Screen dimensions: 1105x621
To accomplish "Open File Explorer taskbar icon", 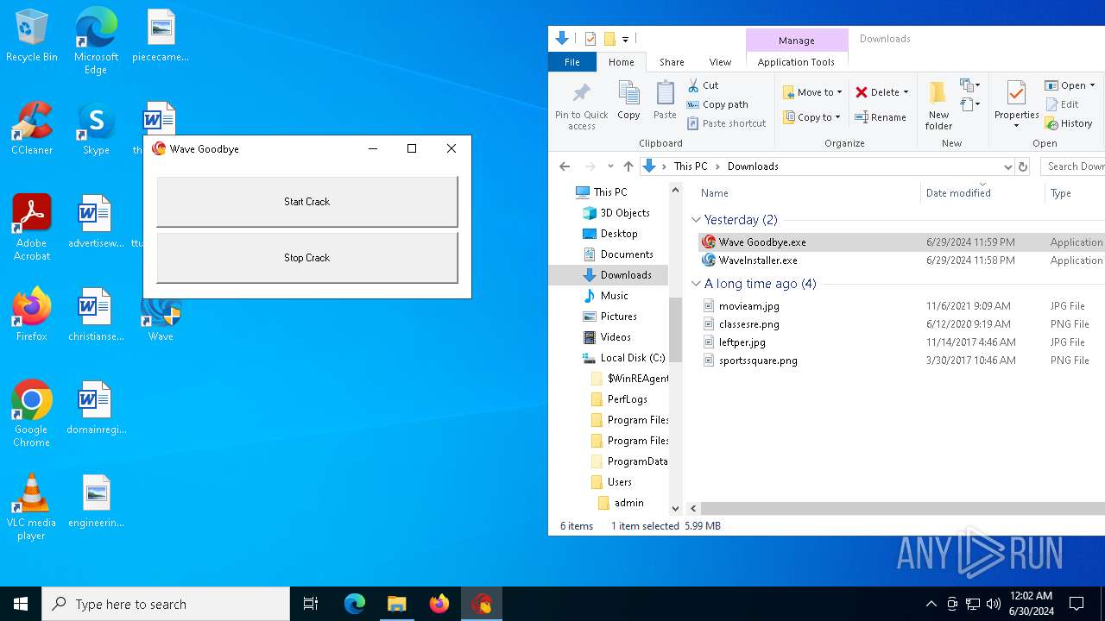I will click(x=396, y=604).
